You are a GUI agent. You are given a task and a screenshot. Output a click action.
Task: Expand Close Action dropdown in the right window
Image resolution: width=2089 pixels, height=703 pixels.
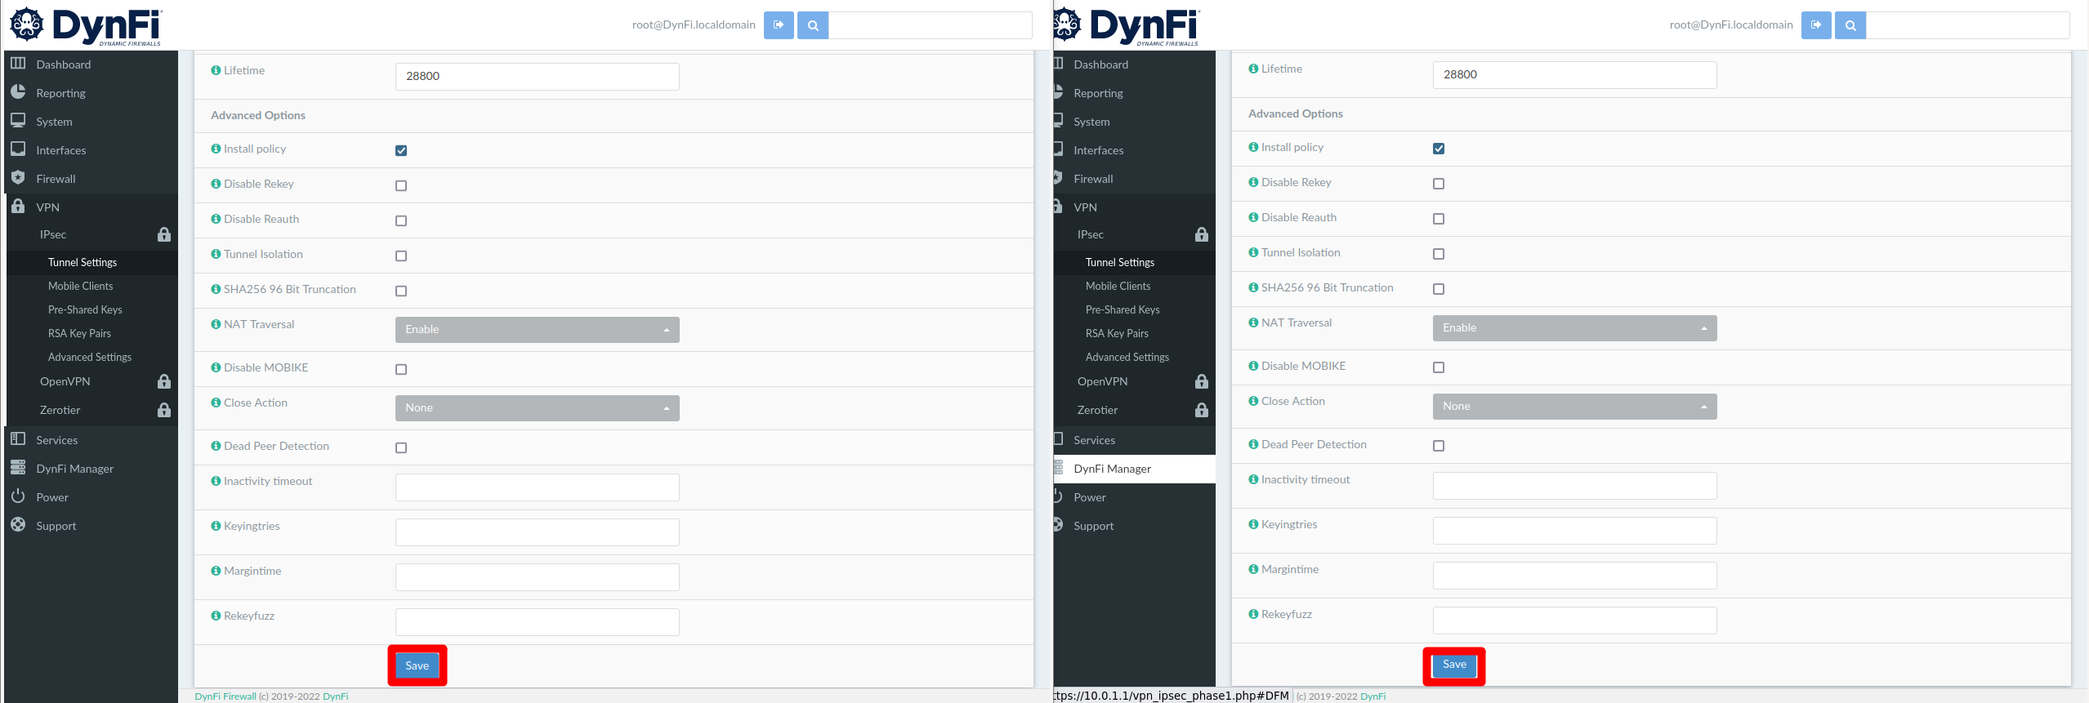tap(1574, 407)
